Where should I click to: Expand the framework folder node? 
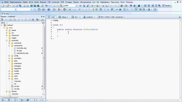[7, 35]
